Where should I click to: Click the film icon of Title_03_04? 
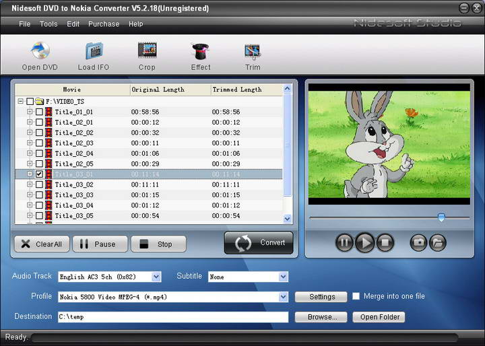click(48, 205)
